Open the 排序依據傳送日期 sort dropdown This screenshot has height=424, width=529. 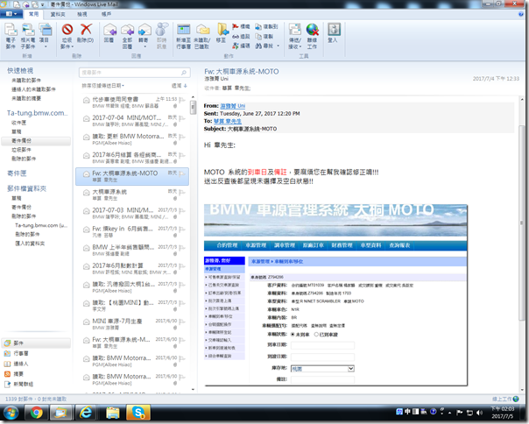103,86
